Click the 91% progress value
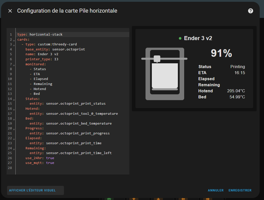264x200 pixels. [221, 53]
